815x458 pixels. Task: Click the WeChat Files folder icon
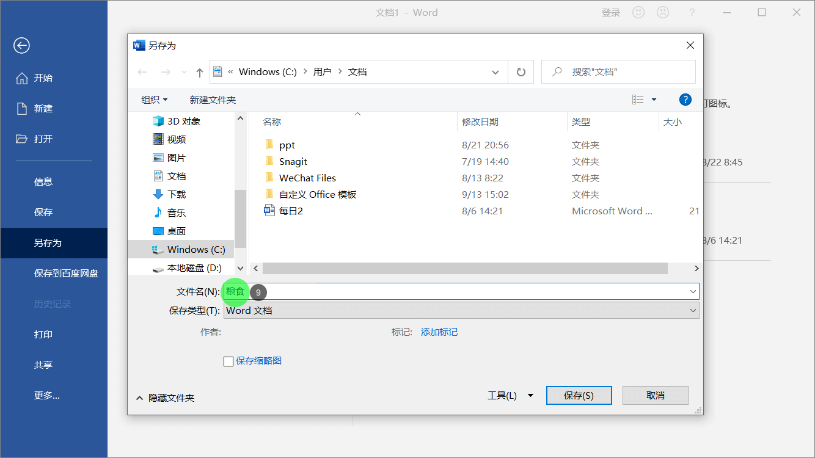coord(269,178)
